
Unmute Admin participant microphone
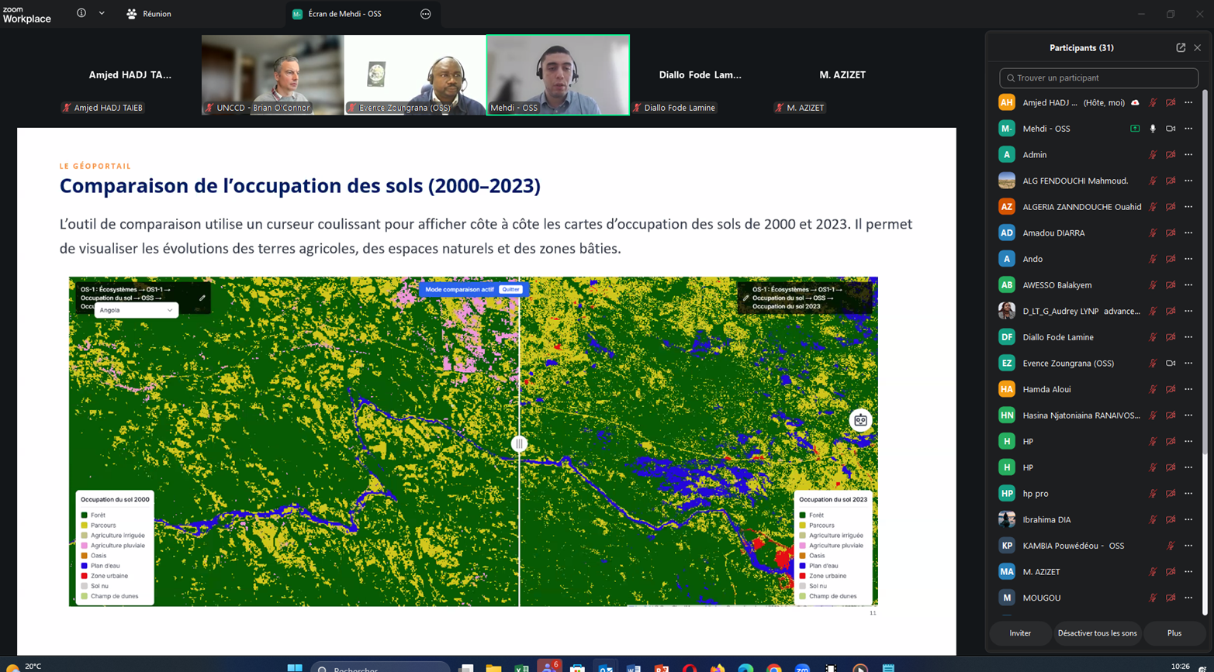pyautogui.click(x=1153, y=155)
